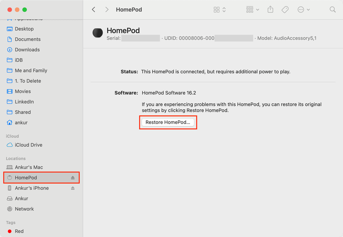Image resolution: width=343 pixels, height=237 pixels.
Task: Go forward with the right chevron
Action: point(107,9)
